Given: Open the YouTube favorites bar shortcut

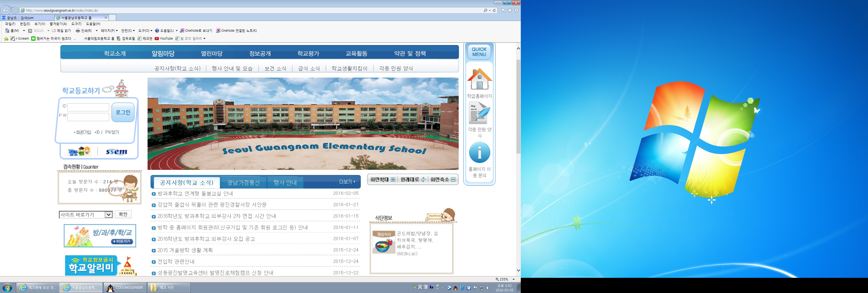Looking at the screenshot, I should pyautogui.click(x=164, y=39).
